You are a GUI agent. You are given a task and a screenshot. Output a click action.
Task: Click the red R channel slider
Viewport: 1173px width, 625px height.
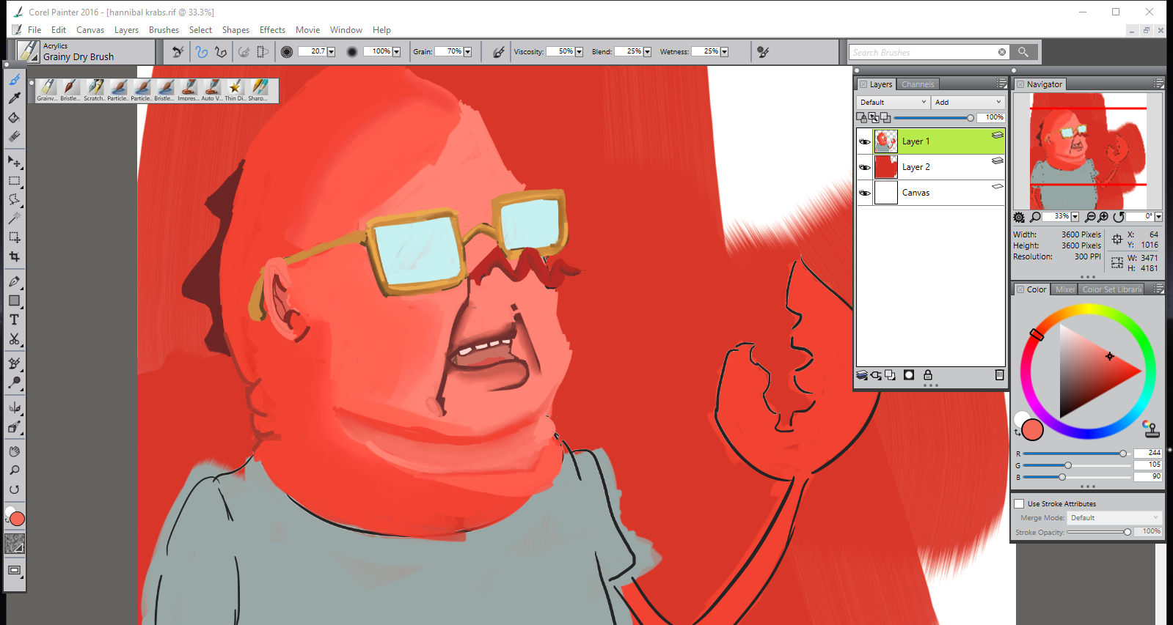(x=1075, y=454)
